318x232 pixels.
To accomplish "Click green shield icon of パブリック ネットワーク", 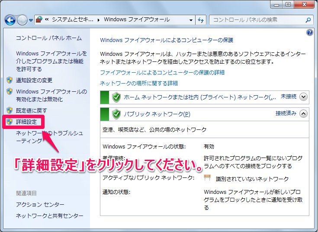I will pos(116,114).
